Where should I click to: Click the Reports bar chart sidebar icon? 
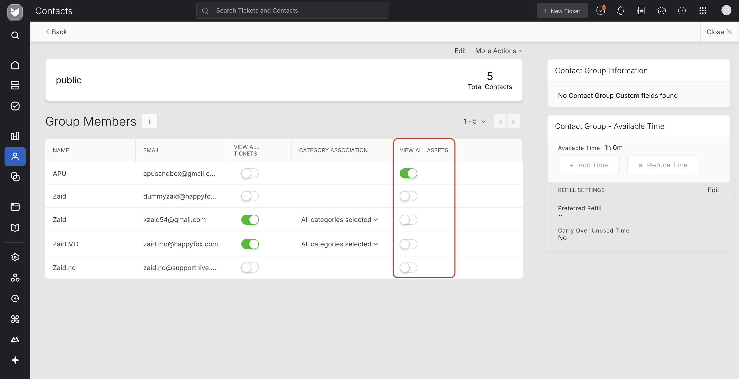point(15,136)
